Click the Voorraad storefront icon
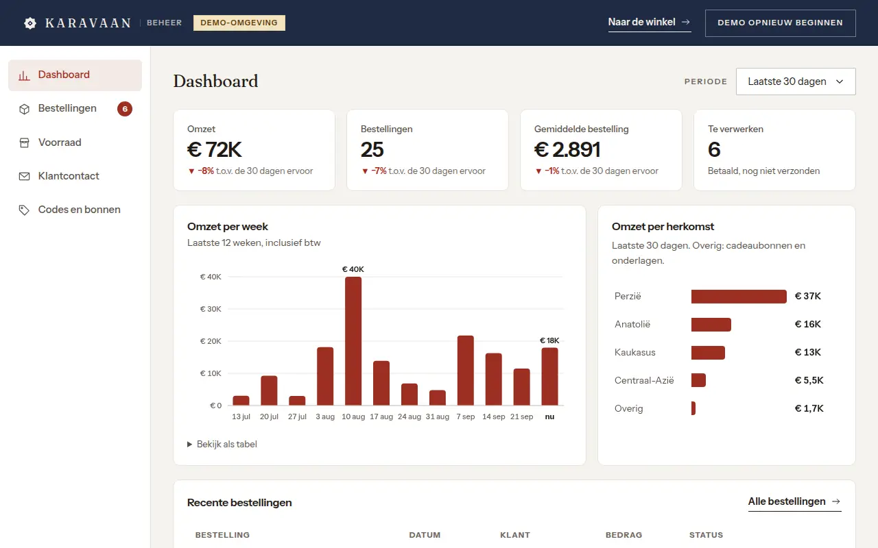This screenshot has height=548, width=878. [x=24, y=142]
